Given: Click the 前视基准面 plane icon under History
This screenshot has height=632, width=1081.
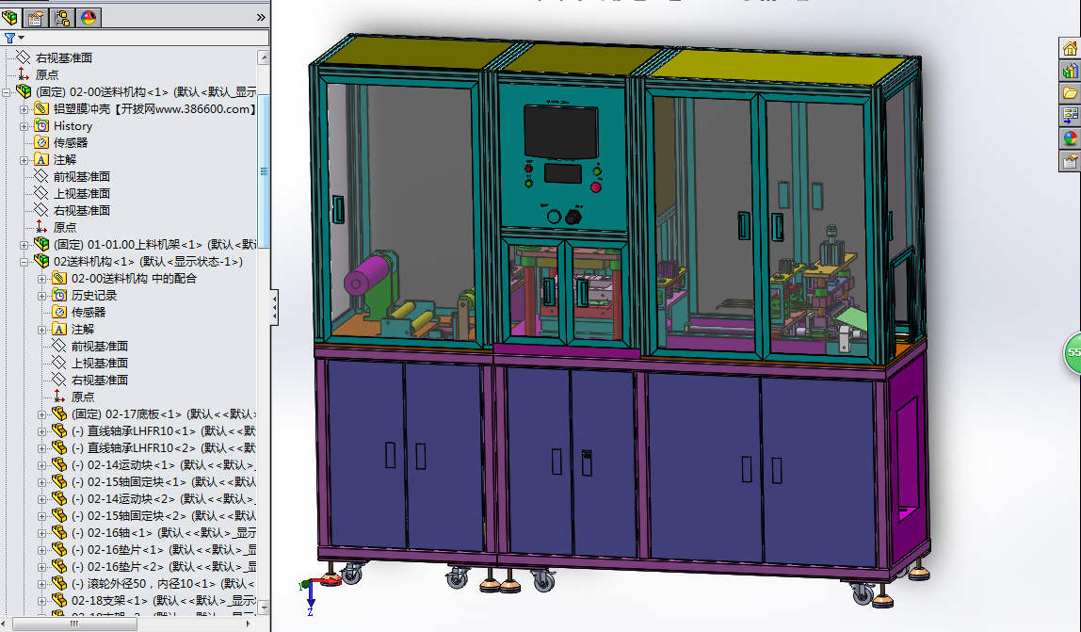Looking at the screenshot, I should point(41,177).
